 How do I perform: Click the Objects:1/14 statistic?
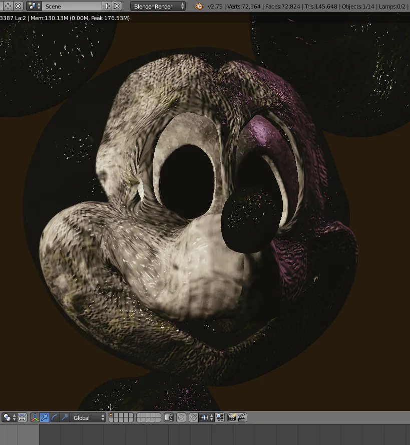(358, 6)
